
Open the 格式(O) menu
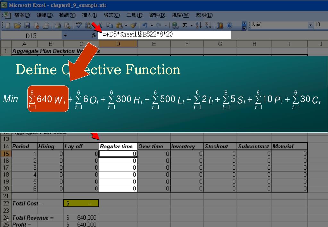(x=111, y=15)
